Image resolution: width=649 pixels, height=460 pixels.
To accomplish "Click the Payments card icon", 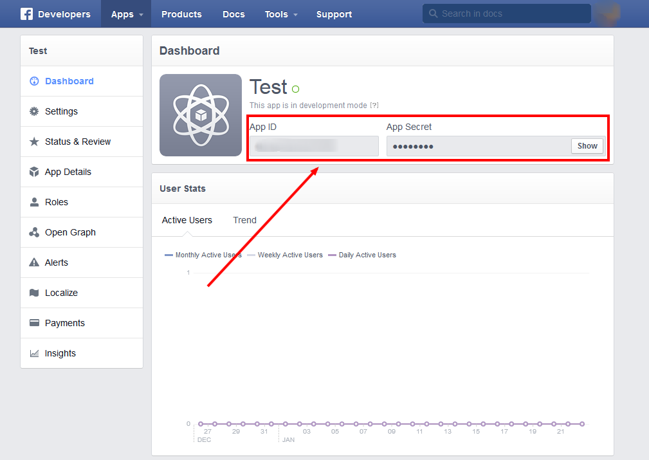I will (35, 323).
